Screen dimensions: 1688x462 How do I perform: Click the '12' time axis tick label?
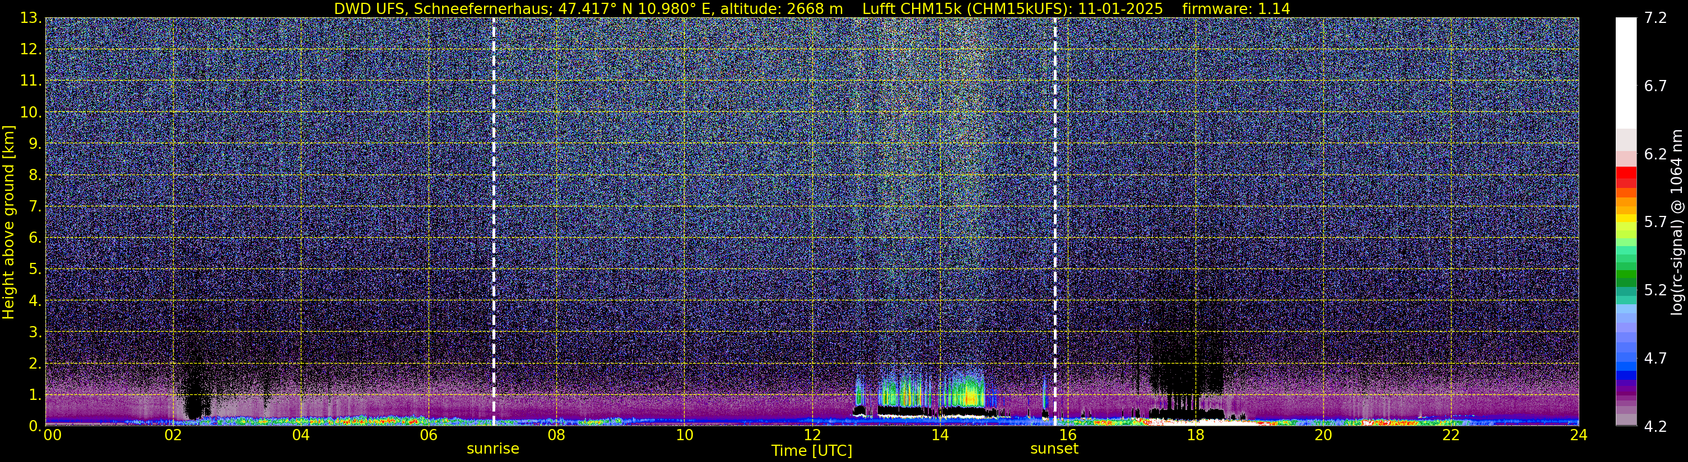pyautogui.click(x=812, y=435)
